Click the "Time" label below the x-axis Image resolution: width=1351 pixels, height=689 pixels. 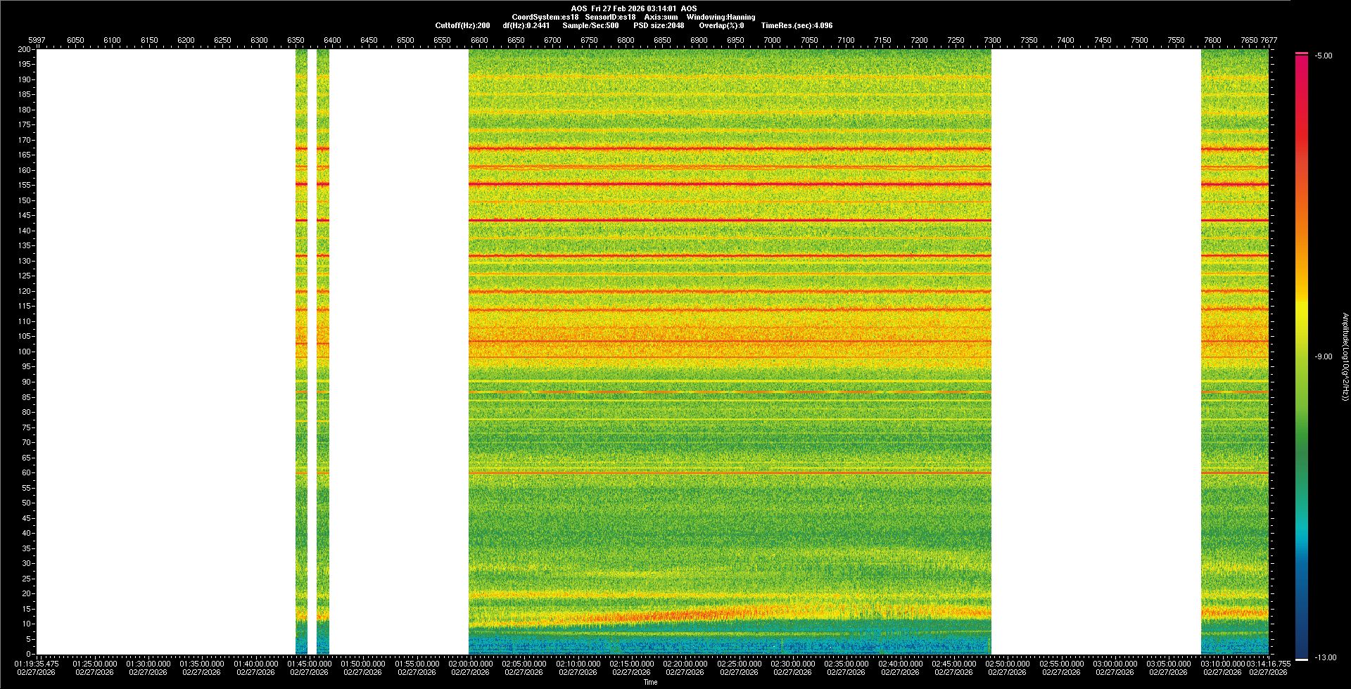click(x=650, y=683)
